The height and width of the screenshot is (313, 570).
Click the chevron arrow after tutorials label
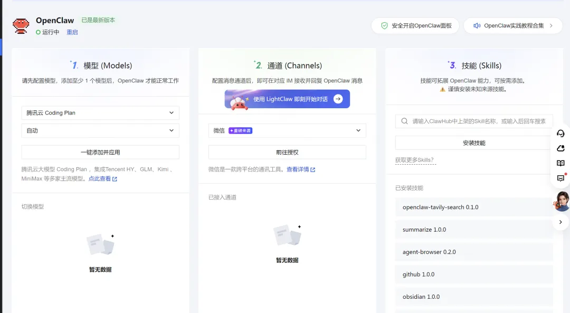(x=551, y=26)
